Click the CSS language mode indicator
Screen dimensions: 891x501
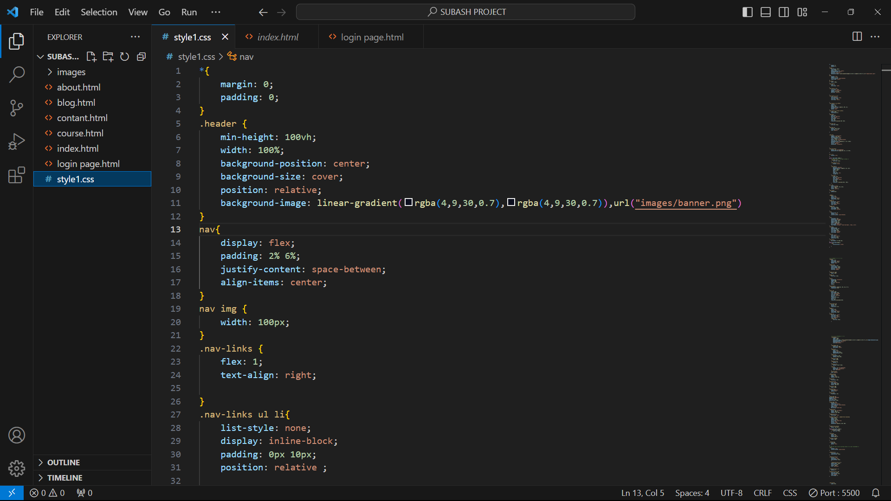tap(790, 493)
